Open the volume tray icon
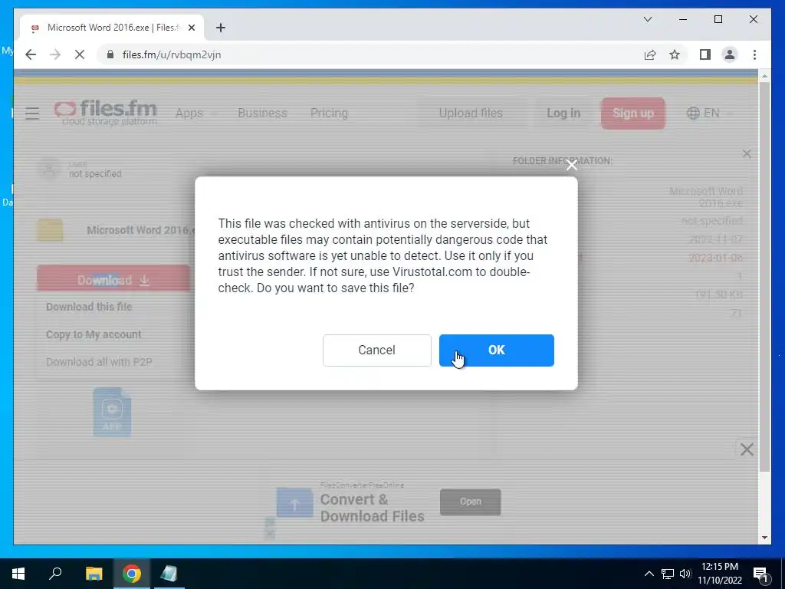The height and width of the screenshot is (589, 785). coord(685,574)
